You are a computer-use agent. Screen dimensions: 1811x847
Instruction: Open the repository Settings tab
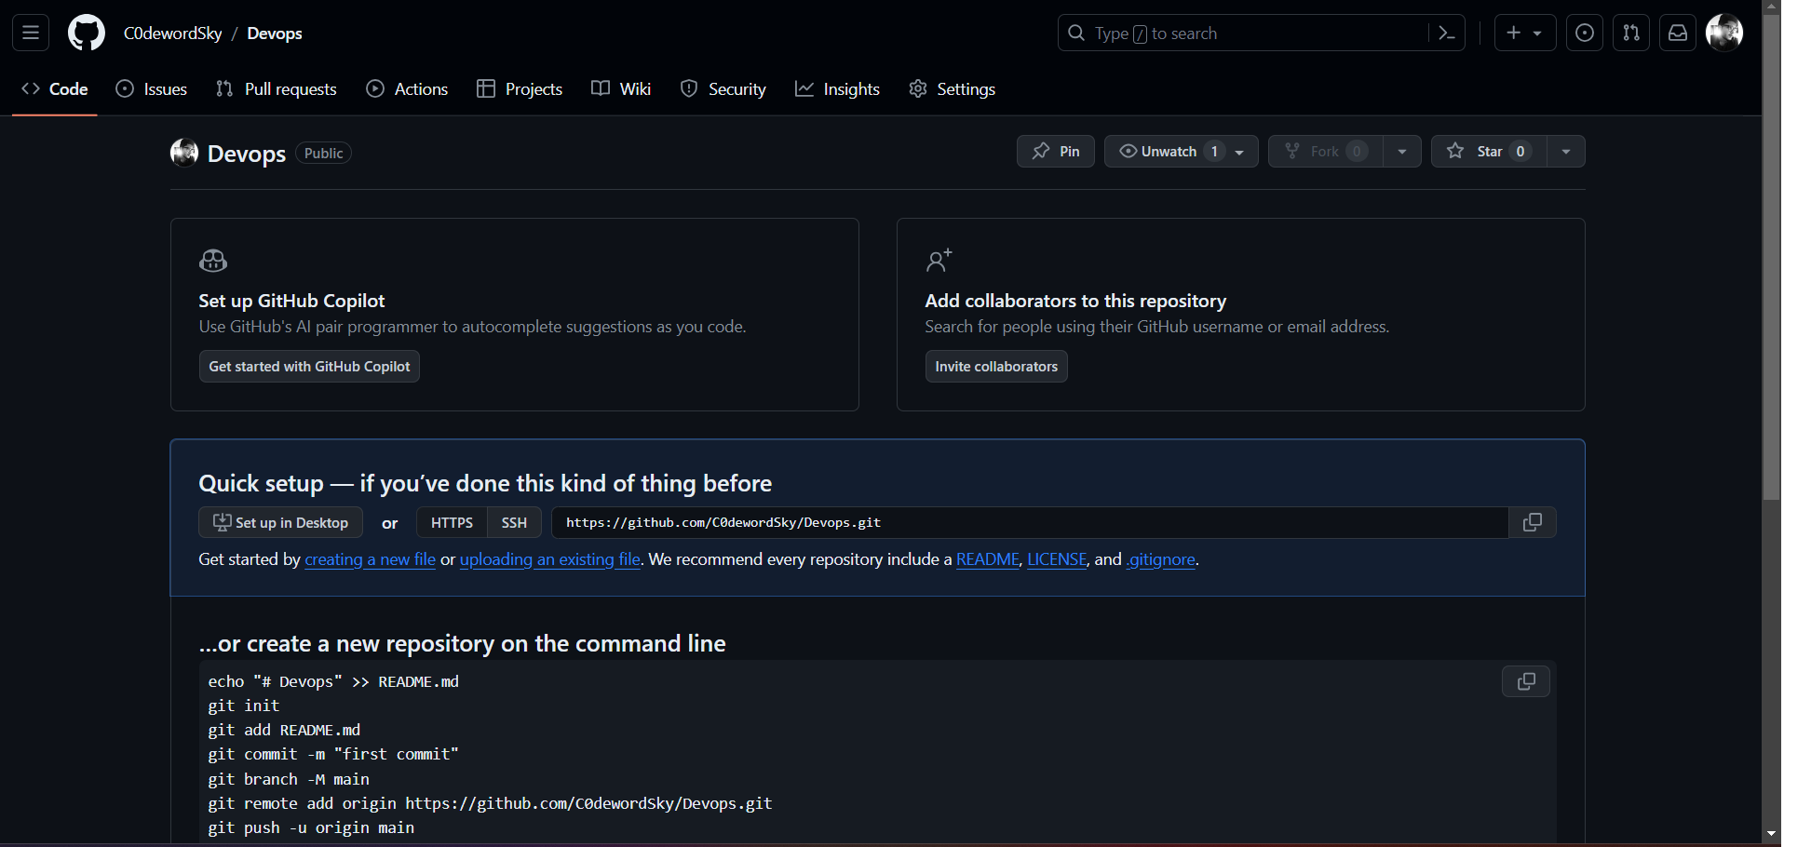pos(953,89)
